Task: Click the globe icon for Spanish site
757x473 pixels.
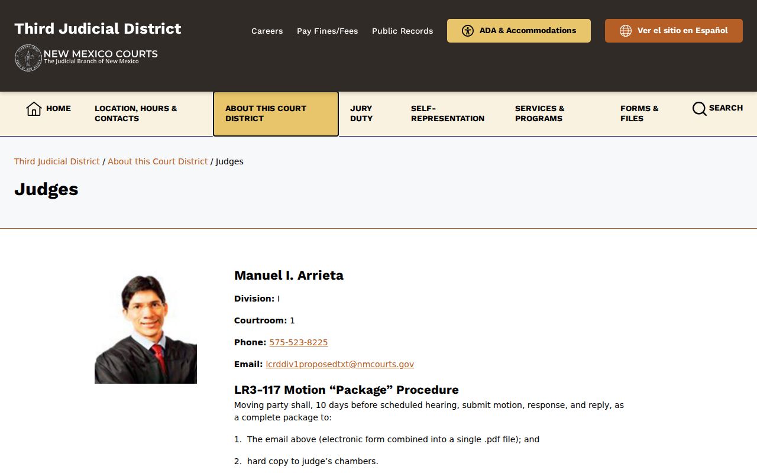Action: [626, 31]
